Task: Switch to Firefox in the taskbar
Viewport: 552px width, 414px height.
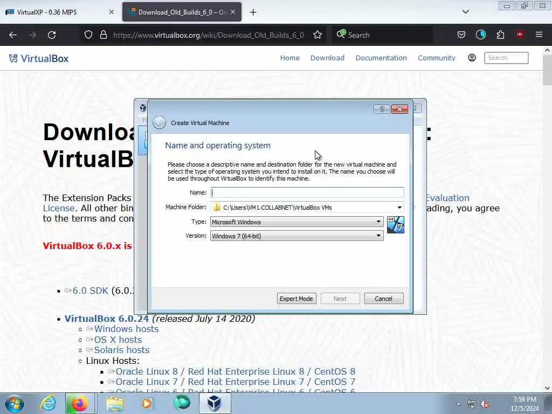Action: (x=80, y=403)
